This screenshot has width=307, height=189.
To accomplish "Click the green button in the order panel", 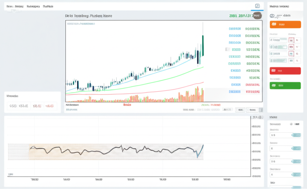I will tap(285, 85).
